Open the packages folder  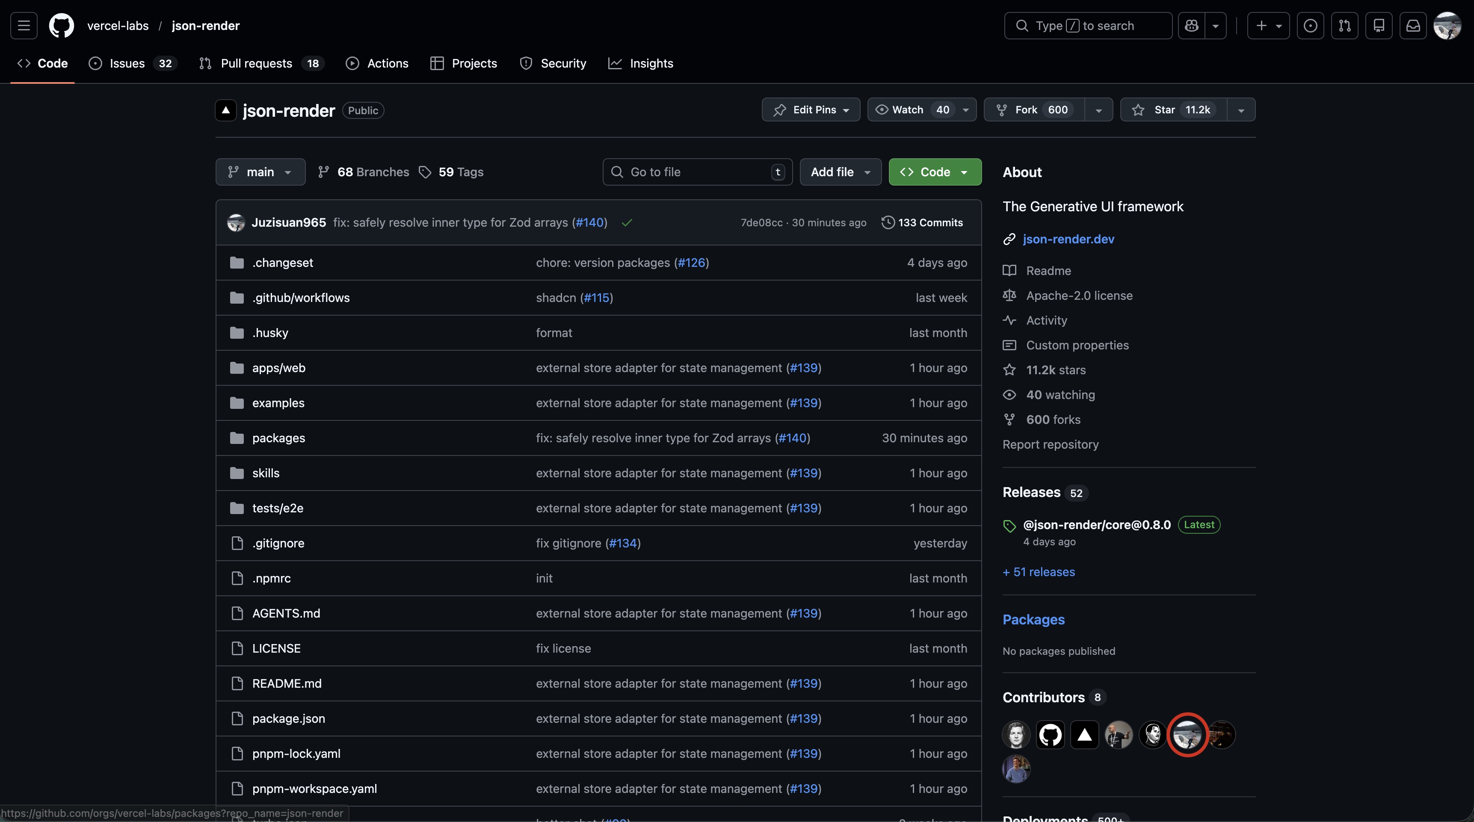[x=278, y=438]
